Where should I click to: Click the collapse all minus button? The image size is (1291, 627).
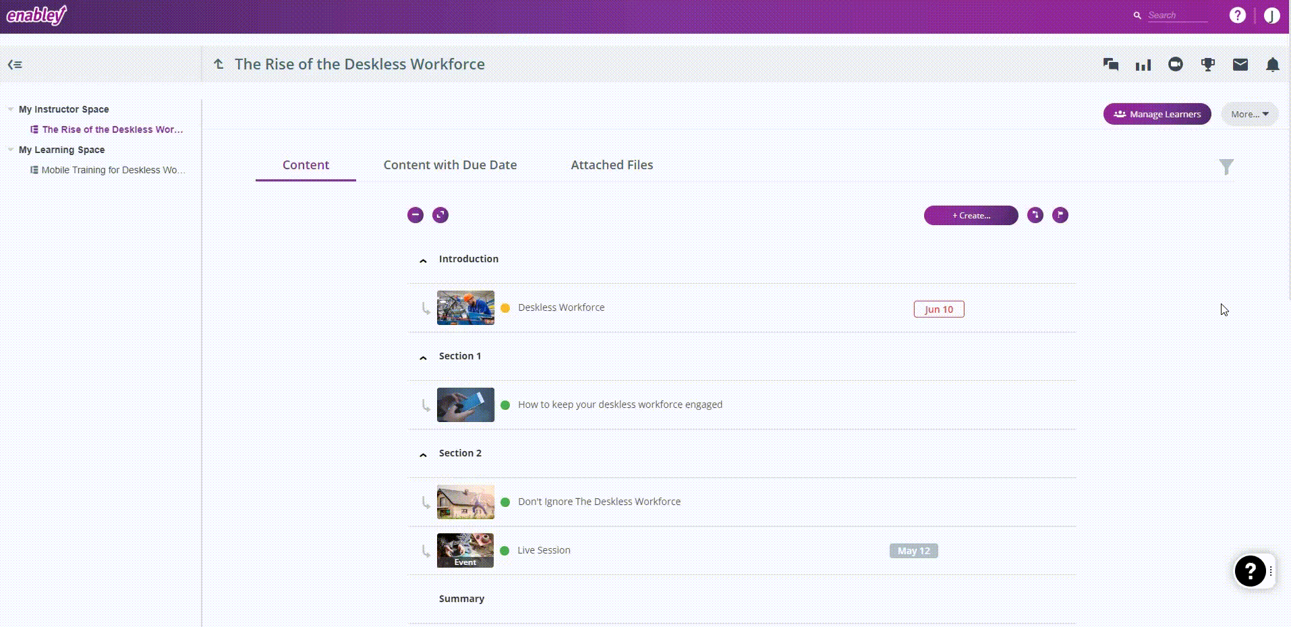point(415,215)
